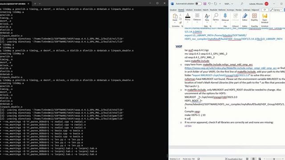Click the "tar xvzf vasp.6.4.1.tgz" line
Viewport: 285px width, 160px height.
(x=197, y=50)
